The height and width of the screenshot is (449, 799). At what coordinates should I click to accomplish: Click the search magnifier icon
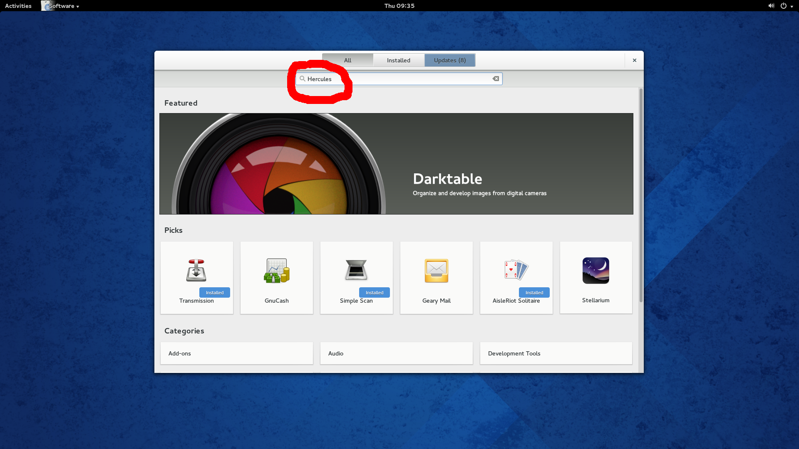point(303,79)
